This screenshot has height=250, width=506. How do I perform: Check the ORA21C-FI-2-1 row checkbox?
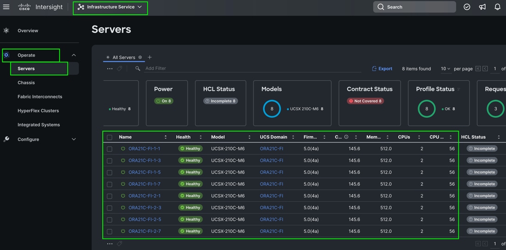[x=110, y=196]
